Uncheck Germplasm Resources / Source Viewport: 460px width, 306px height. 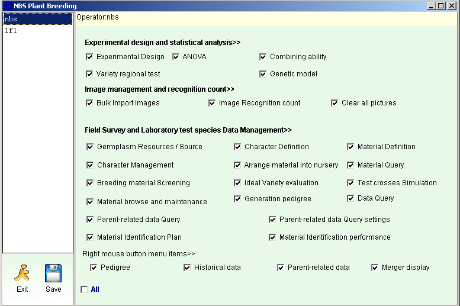[x=90, y=147]
